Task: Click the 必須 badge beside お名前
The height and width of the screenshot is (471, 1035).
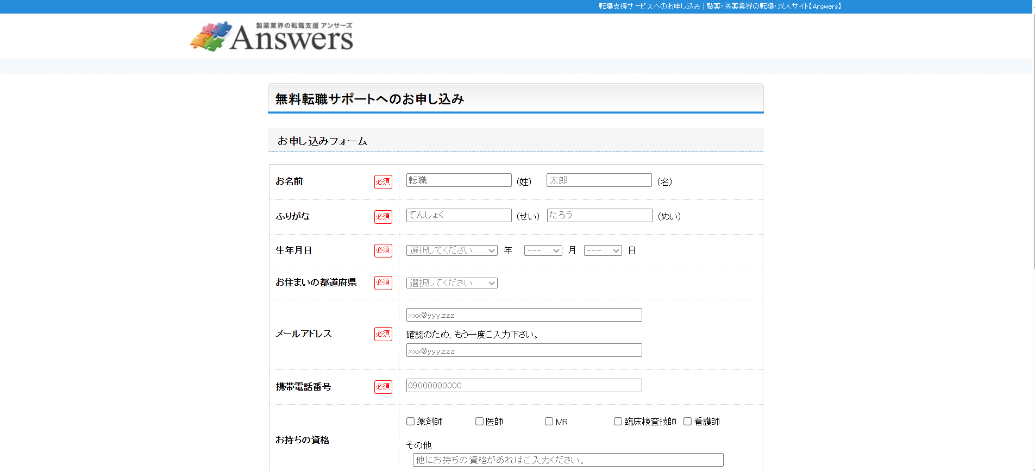Action: 383,181
